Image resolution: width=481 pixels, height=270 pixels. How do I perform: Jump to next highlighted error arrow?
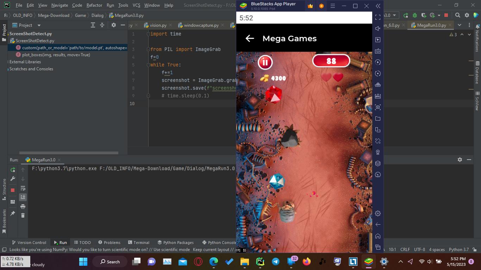tap(469, 34)
